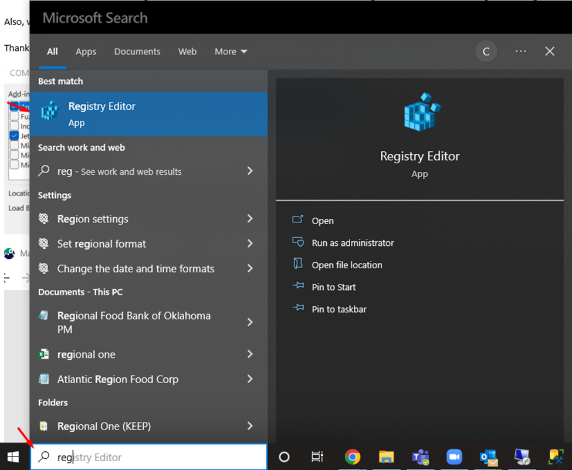Open the Windows Start button

pyautogui.click(x=13, y=457)
